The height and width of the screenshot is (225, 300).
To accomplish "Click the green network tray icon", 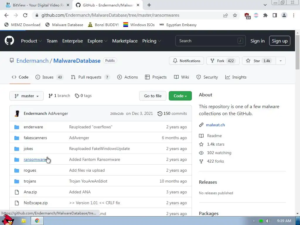I will pos(261,221).
